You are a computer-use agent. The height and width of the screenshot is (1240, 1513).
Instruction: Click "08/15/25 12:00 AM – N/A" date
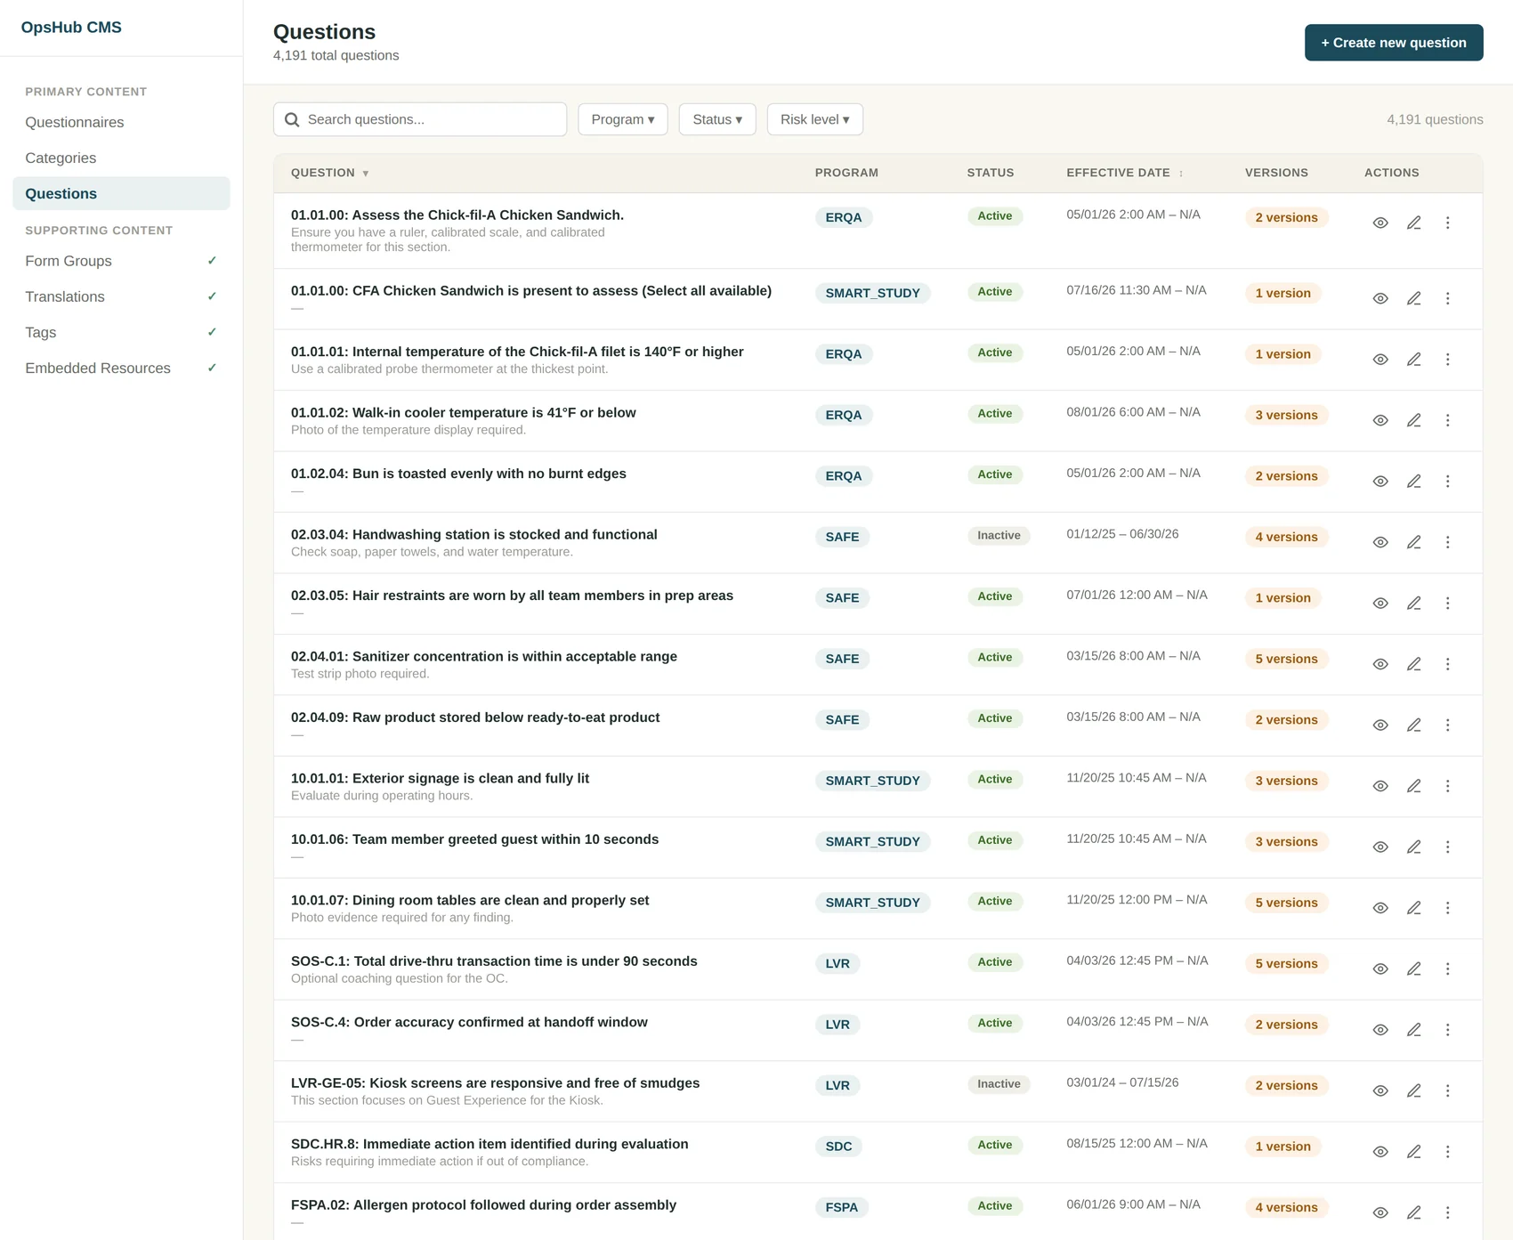[x=1137, y=1144]
